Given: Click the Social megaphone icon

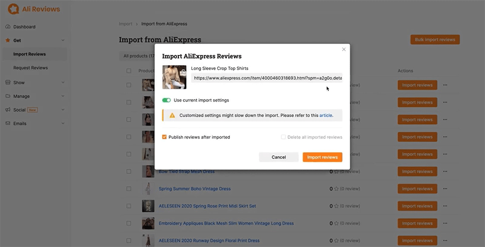Looking at the screenshot, I should [x=8, y=110].
